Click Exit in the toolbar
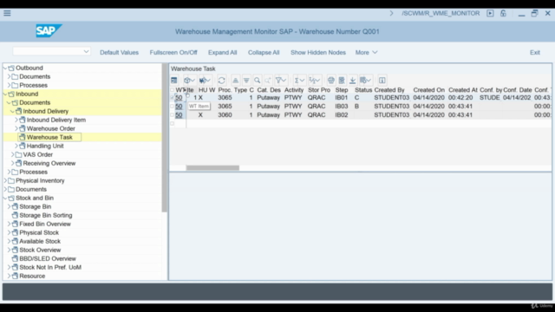This screenshot has height=312, width=555. (x=535, y=52)
